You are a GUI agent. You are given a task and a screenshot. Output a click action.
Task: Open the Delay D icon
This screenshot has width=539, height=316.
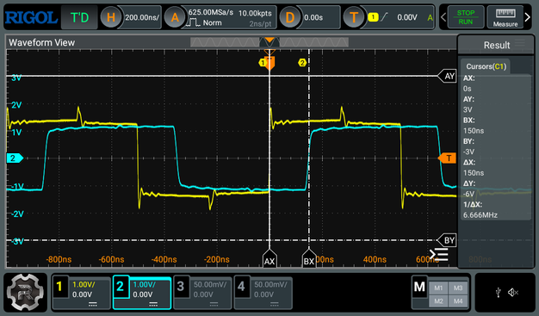290,17
